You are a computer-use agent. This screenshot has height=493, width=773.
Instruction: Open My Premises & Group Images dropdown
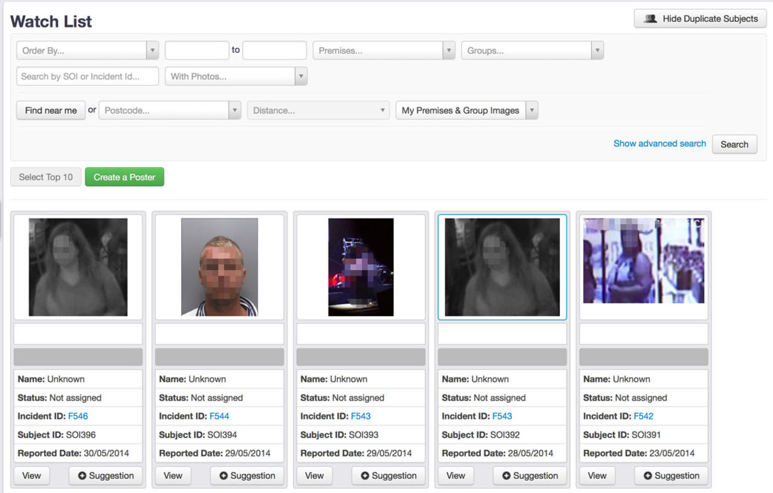466,111
